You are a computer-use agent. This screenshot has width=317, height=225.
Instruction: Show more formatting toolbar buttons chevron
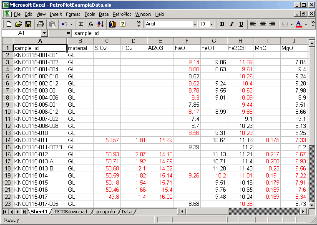coord(313,24)
